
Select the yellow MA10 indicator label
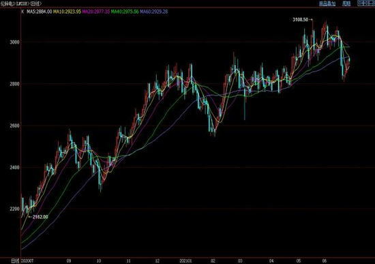(x=67, y=12)
